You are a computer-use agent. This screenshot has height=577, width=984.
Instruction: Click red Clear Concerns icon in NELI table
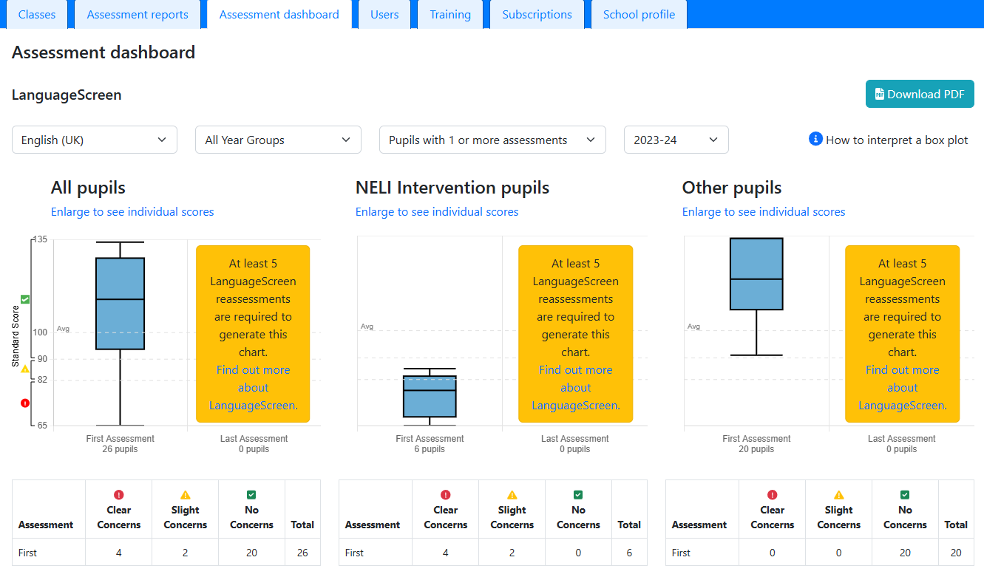pos(445,495)
